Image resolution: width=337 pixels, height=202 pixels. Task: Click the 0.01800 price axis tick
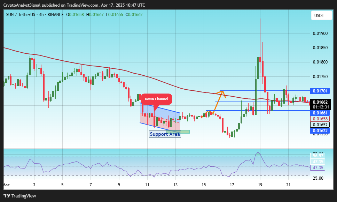(x=320, y=62)
